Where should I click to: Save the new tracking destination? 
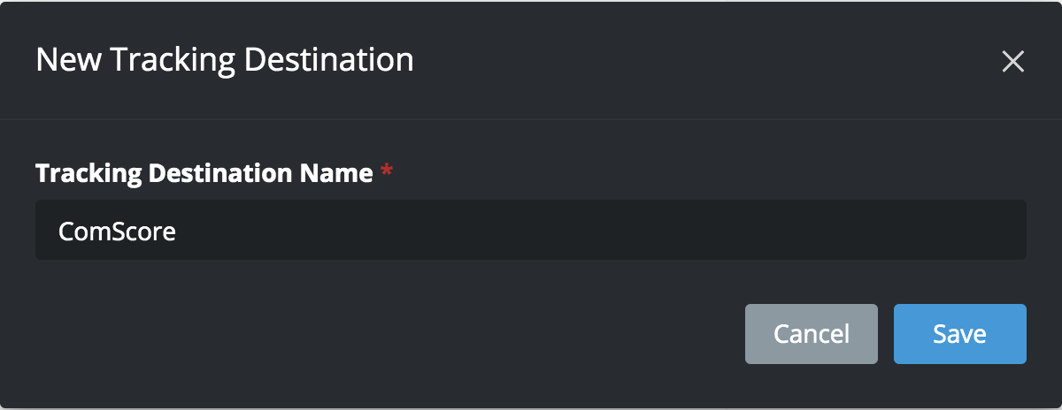click(x=959, y=334)
